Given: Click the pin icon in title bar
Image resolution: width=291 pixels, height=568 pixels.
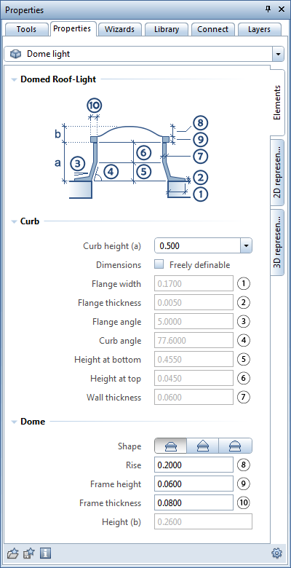Looking at the screenshot, I should [268, 9].
